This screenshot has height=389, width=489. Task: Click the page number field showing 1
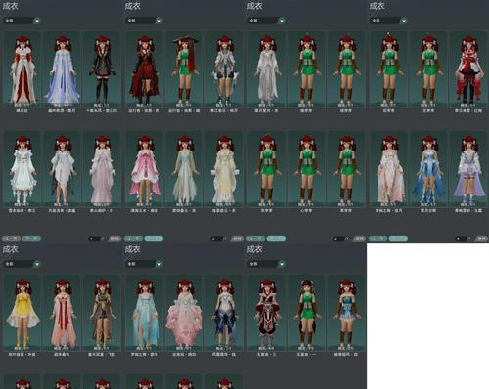[93, 238]
